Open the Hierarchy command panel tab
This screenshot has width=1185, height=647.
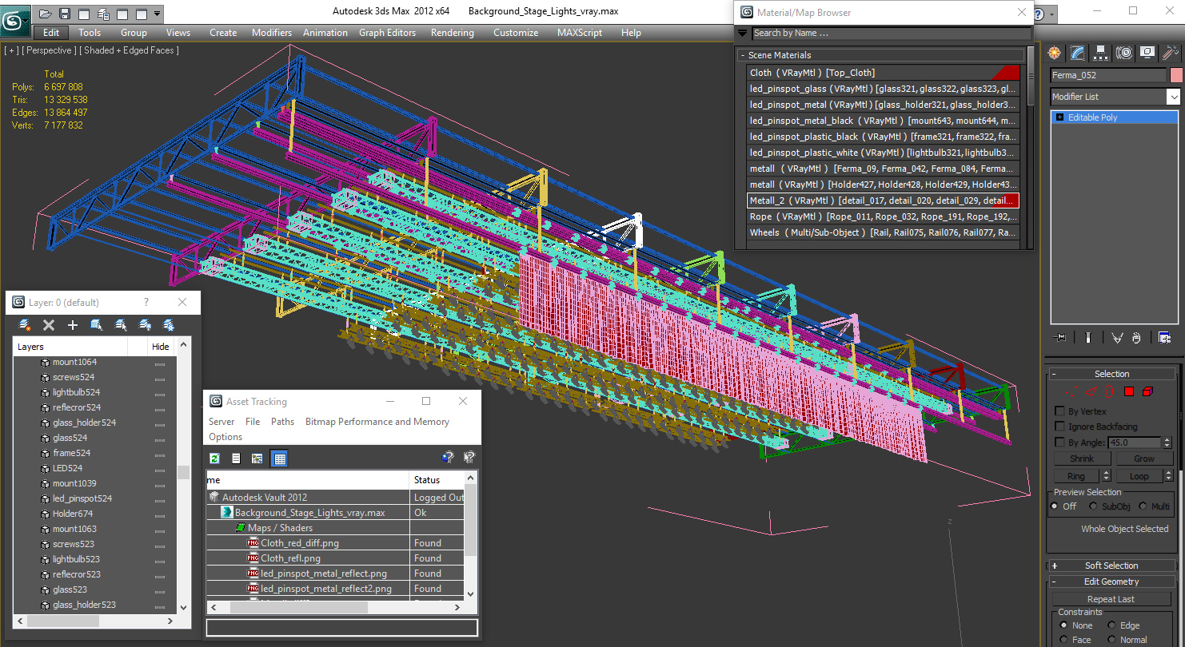[x=1101, y=53]
